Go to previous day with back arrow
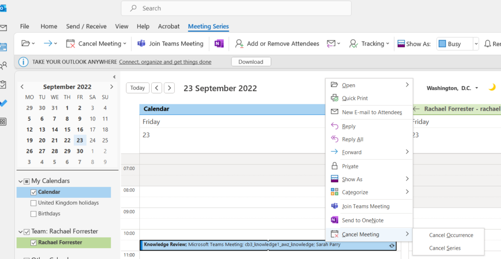This screenshot has width=501, height=259. tap(157, 88)
